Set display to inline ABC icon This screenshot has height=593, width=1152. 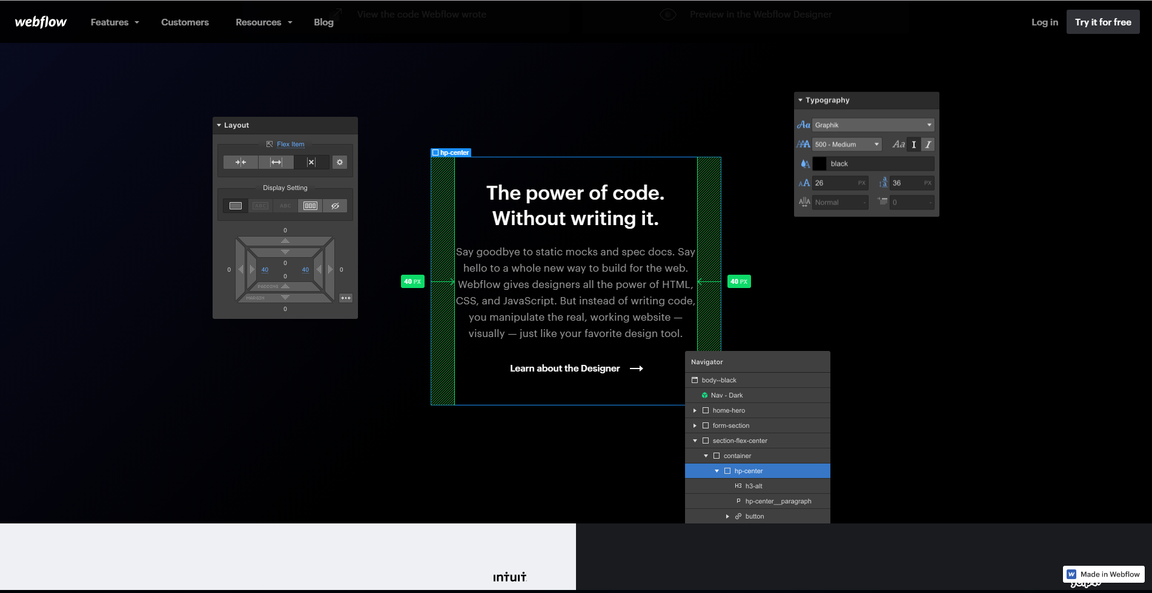click(285, 206)
